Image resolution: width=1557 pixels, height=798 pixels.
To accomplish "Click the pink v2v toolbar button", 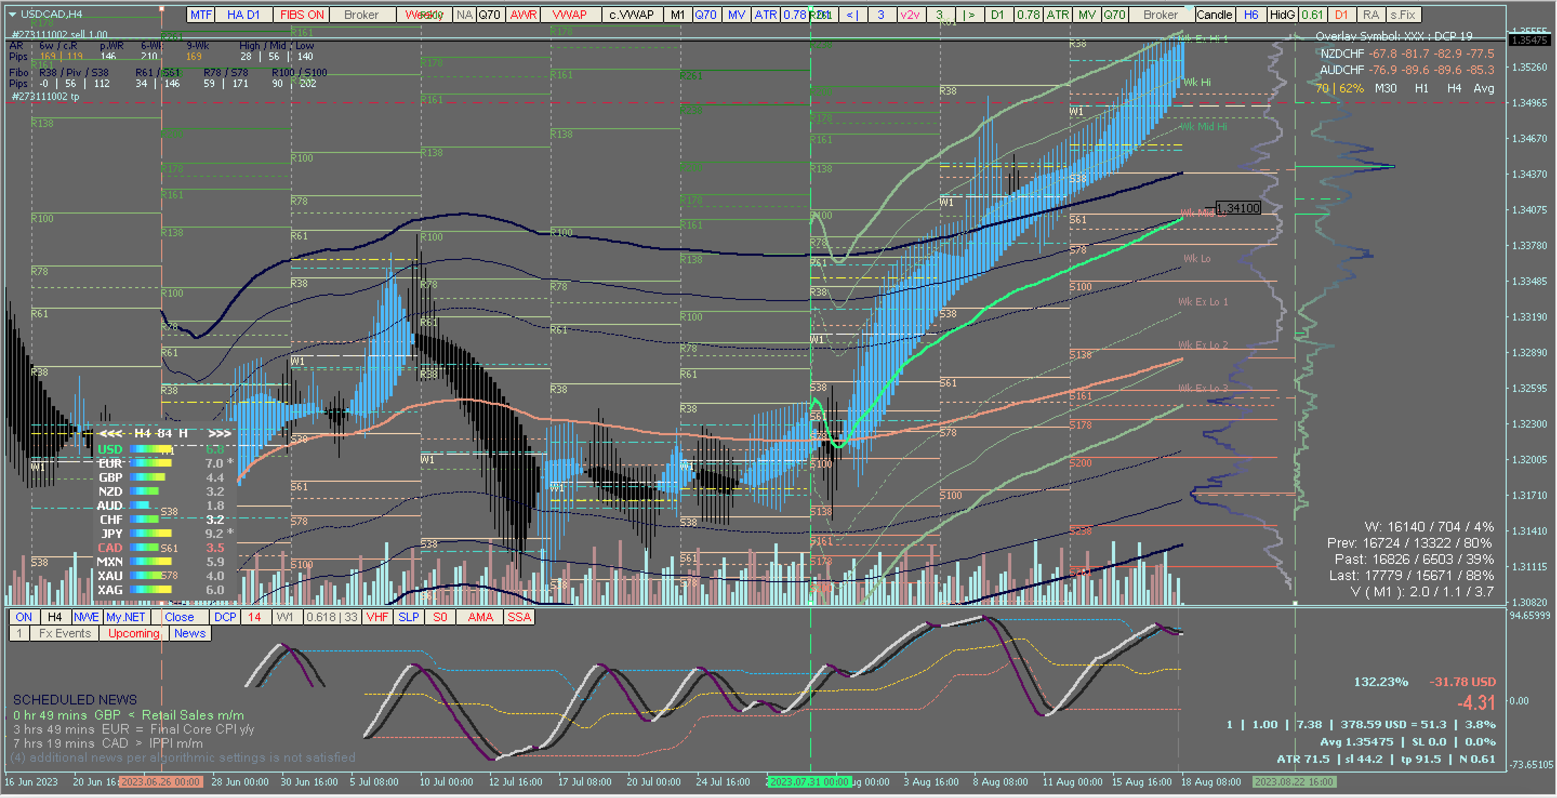I will tap(910, 15).
